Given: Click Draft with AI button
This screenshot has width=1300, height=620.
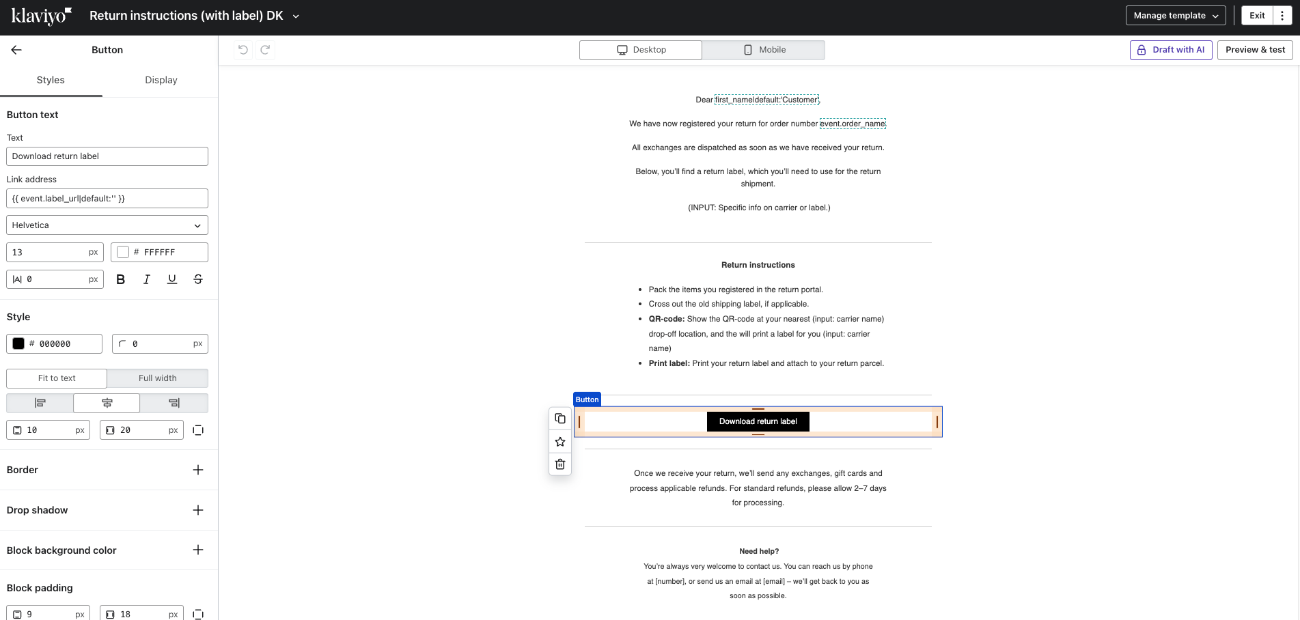Looking at the screenshot, I should click(1171, 50).
